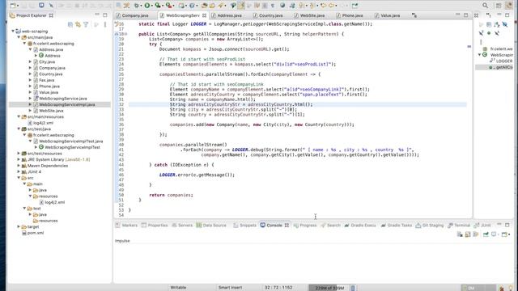This screenshot has width=518, height=291.
Task: Toggle Hide Fields icon in Outline view
Action: tap(504, 24)
